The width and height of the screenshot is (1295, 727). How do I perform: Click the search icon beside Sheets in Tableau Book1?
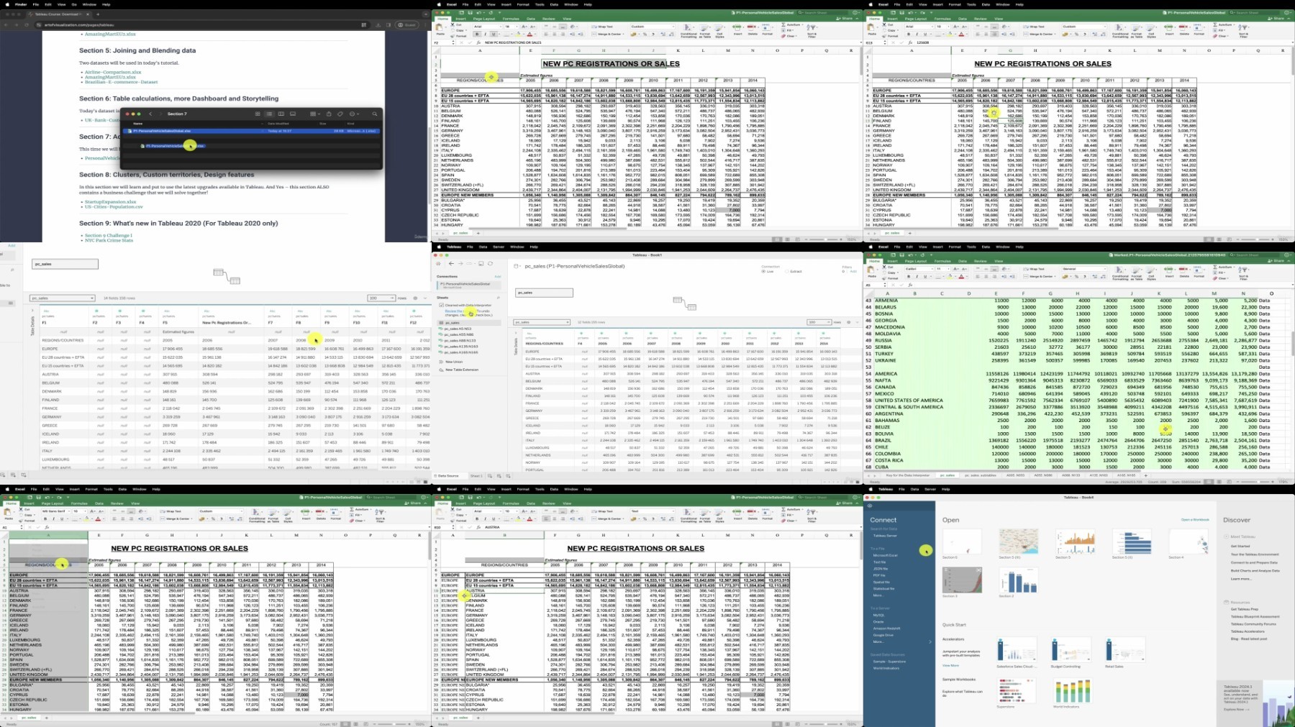[498, 298]
